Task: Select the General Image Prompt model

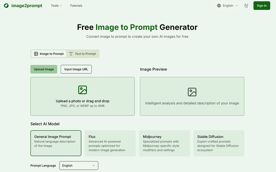Action: tap(56, 143)
